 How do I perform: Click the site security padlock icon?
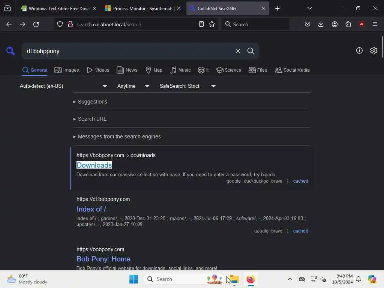70,24
